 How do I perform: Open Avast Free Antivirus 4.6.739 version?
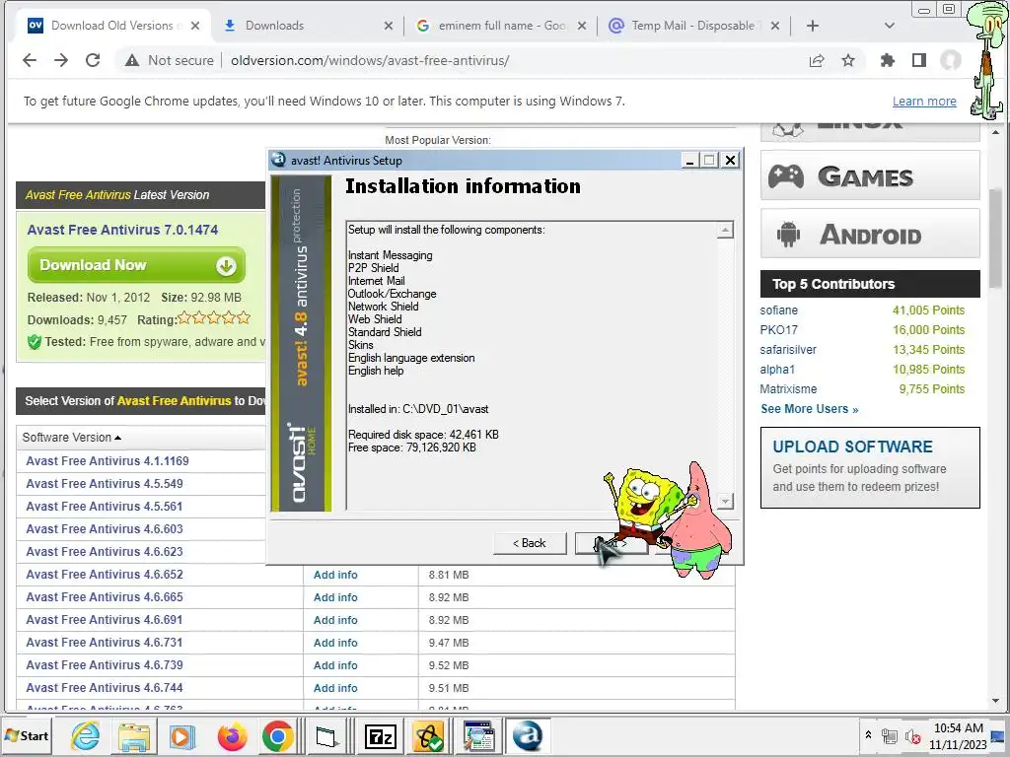tap(105, 665)
